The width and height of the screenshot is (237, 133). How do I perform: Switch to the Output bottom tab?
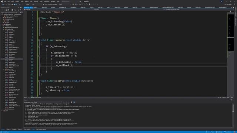33,129
